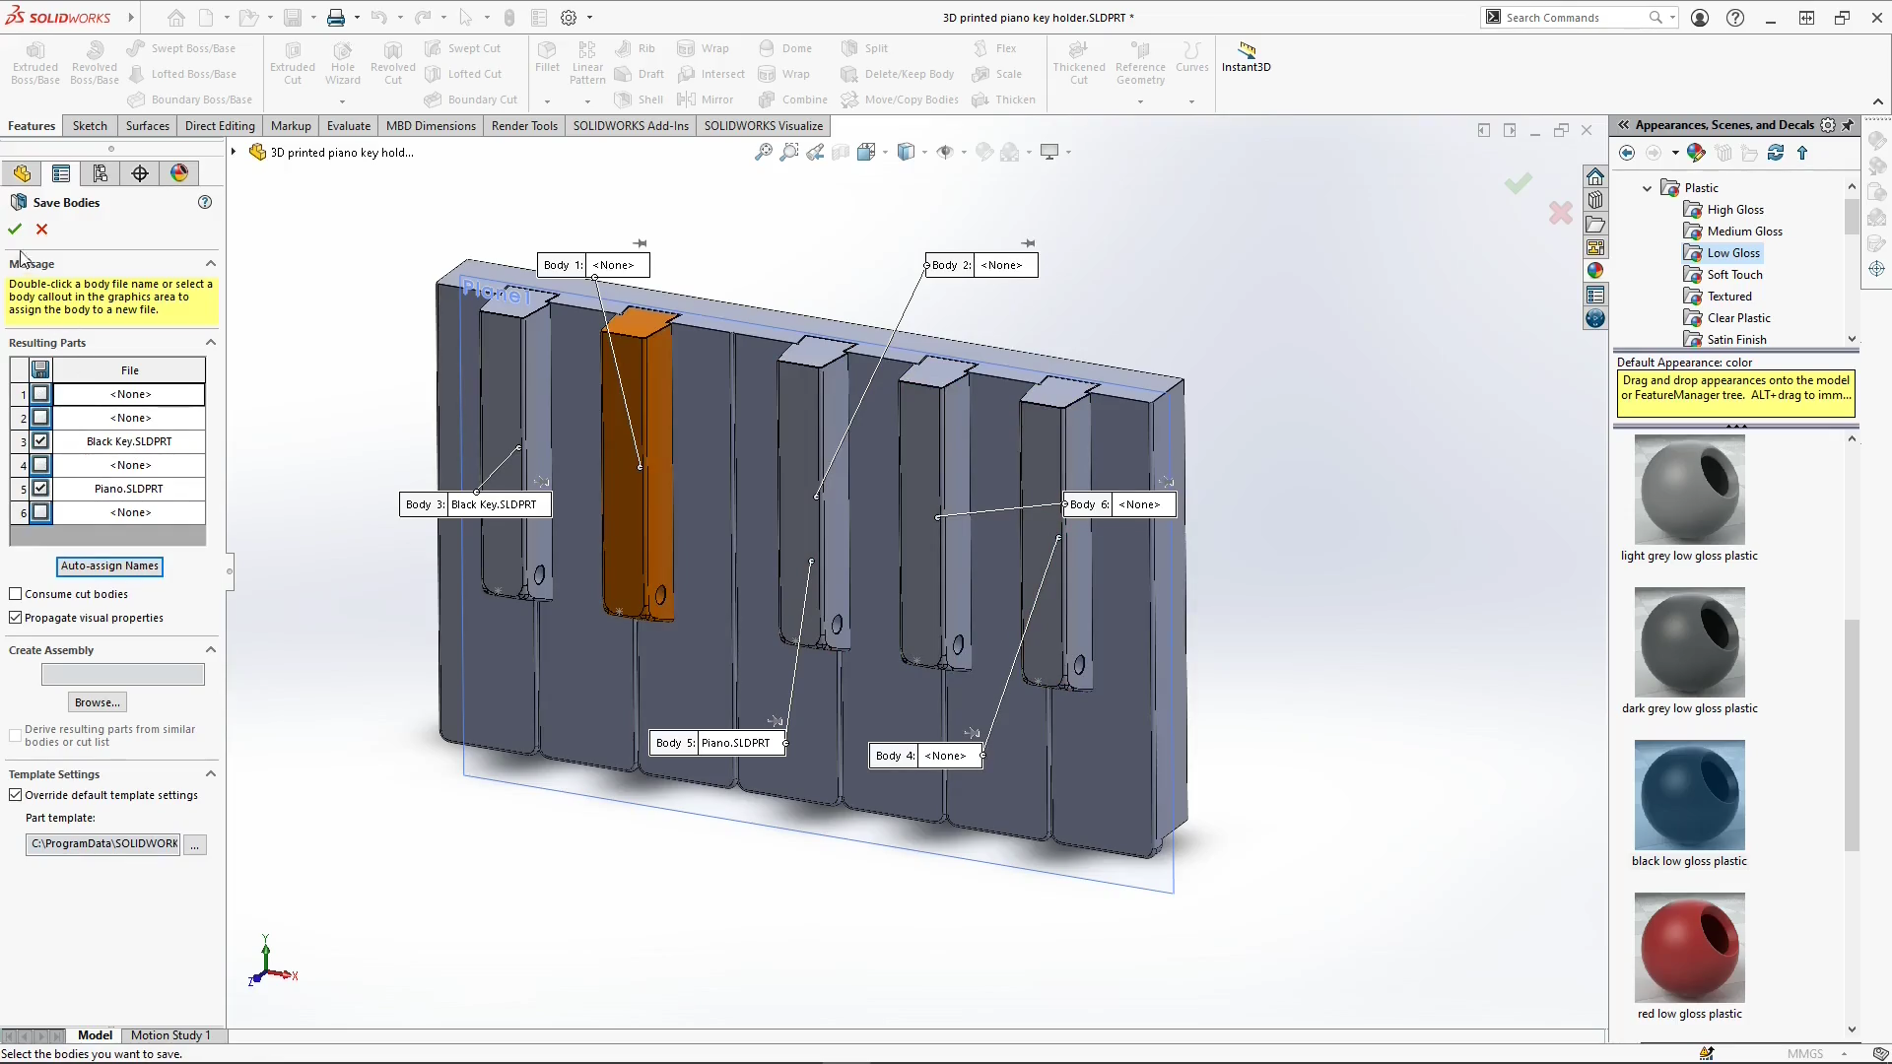Open the Motion Study 1 tab
Screen dimensions: 1892x1064
[x=172, y=1034]
